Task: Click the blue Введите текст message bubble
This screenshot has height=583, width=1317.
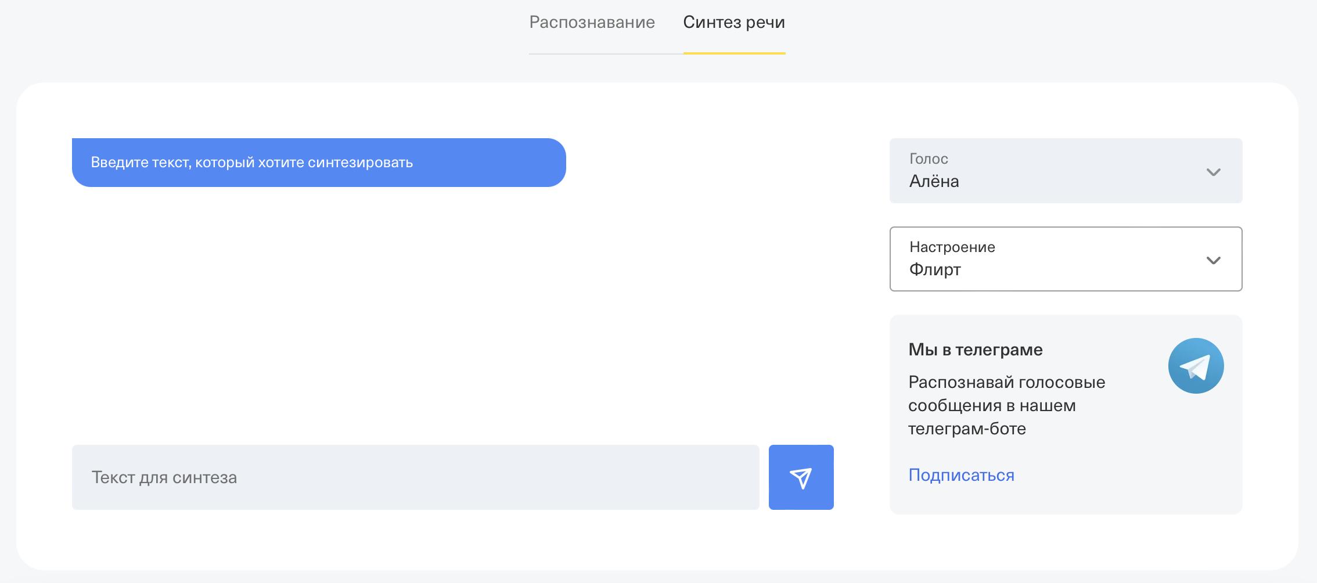Action: click(319, 163)
